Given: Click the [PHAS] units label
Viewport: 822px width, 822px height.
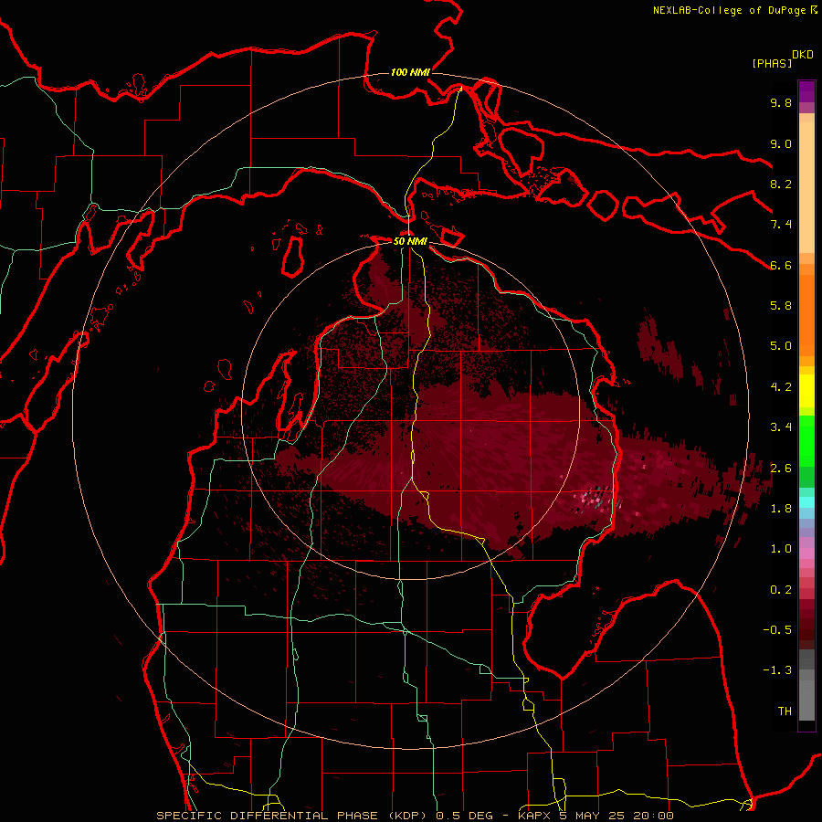Looking at the screenshot, I should pos(772,64).
